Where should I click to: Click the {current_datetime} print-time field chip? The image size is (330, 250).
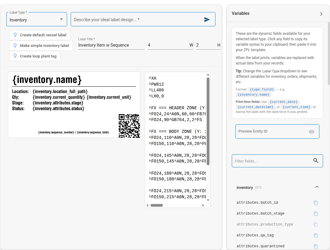tap(255, 107)
